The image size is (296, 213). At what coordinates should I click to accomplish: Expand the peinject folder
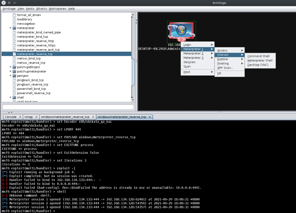(11, 76)
